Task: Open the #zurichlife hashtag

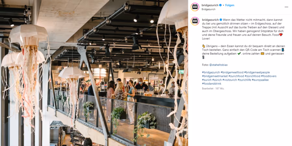Action: pos(244,80)
